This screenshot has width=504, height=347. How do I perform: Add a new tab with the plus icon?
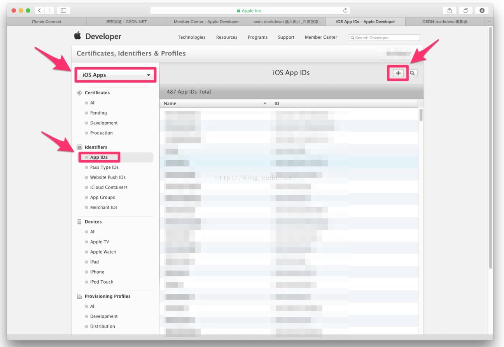coord(489,22)
